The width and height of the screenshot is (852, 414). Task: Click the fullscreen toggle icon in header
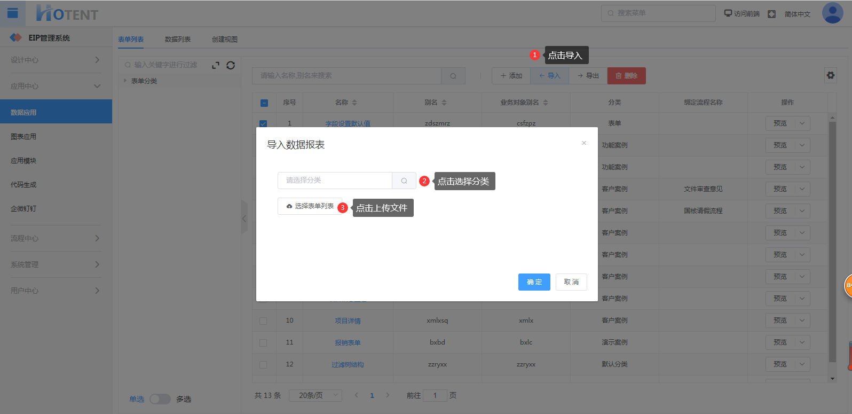coord(771,14)
